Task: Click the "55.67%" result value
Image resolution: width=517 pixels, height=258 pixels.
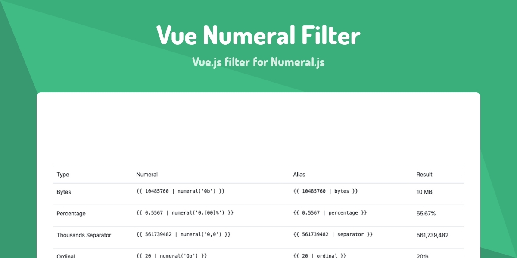Action: 426,214
